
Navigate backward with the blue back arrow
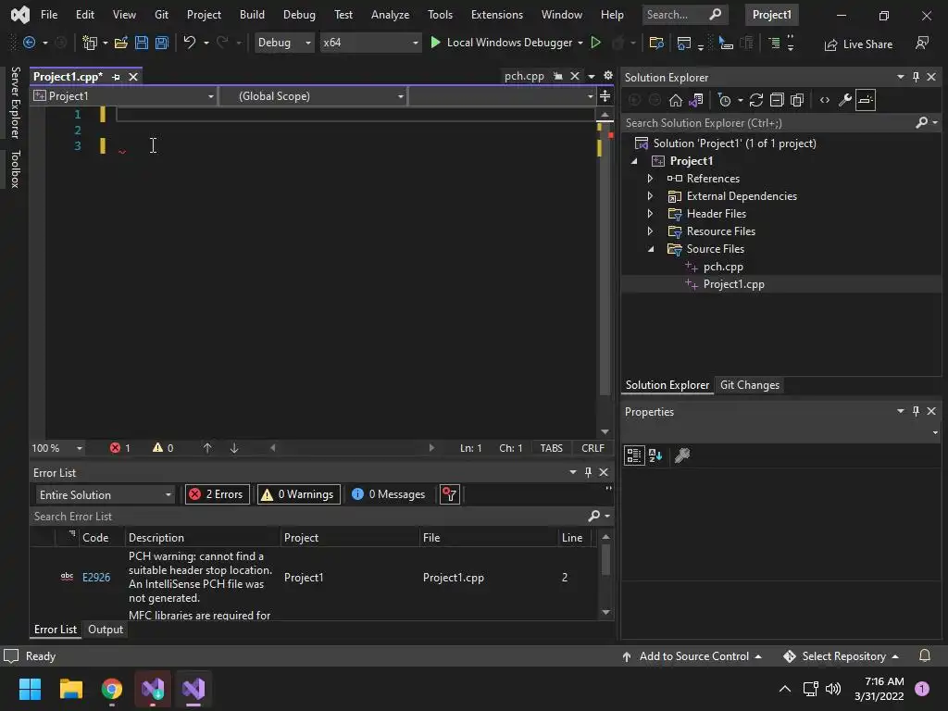29,43
